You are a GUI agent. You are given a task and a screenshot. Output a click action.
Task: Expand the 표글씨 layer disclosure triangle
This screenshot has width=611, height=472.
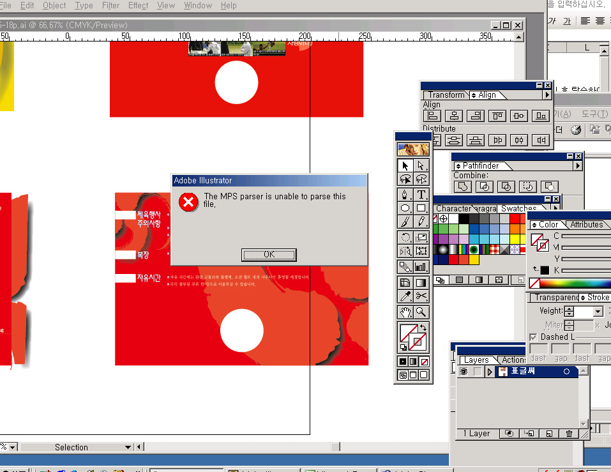point(490,372)
